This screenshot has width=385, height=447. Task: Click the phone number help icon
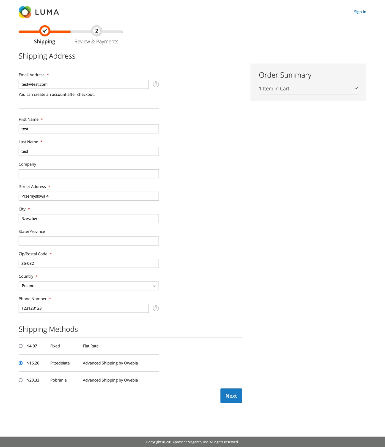click(x=156, y=308)
